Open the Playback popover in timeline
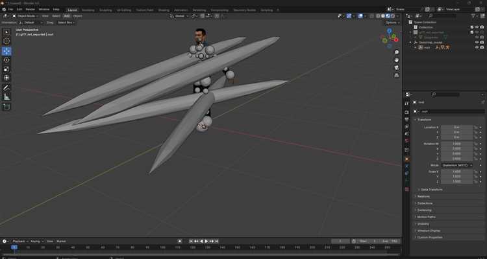Screen dimensions: 487x259 click(x=20, y=241)
